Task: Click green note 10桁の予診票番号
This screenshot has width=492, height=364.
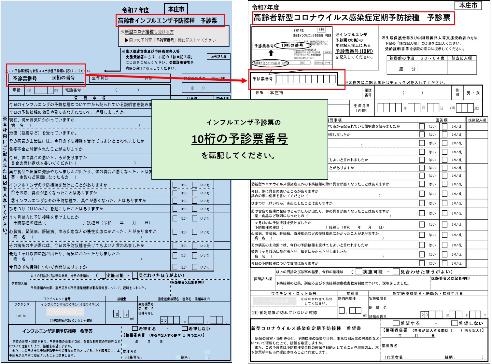Action: pos(240,139)
